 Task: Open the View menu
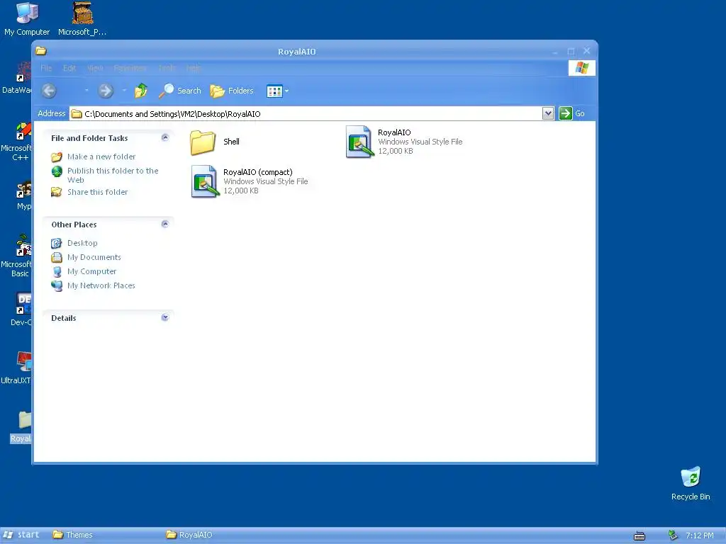pos(95,68)
